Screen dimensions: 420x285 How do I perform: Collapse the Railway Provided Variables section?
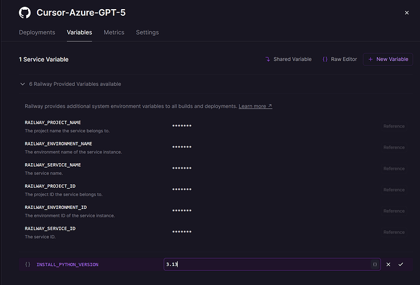(23, 84)
